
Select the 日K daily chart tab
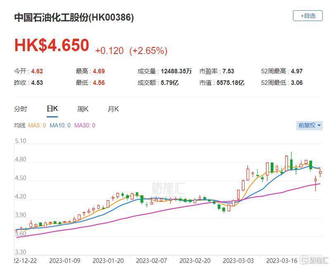pyautogui.click(x=52, y=109)
